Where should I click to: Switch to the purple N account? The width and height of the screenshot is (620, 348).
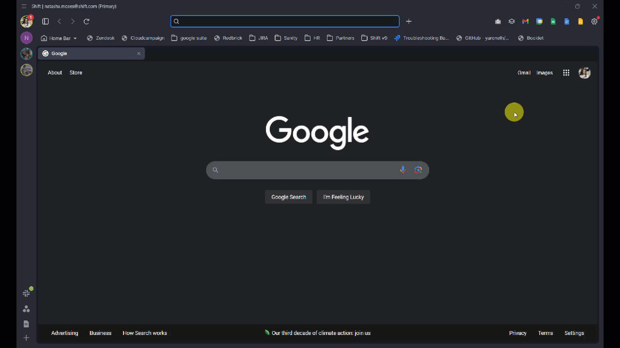pos(27,38)
